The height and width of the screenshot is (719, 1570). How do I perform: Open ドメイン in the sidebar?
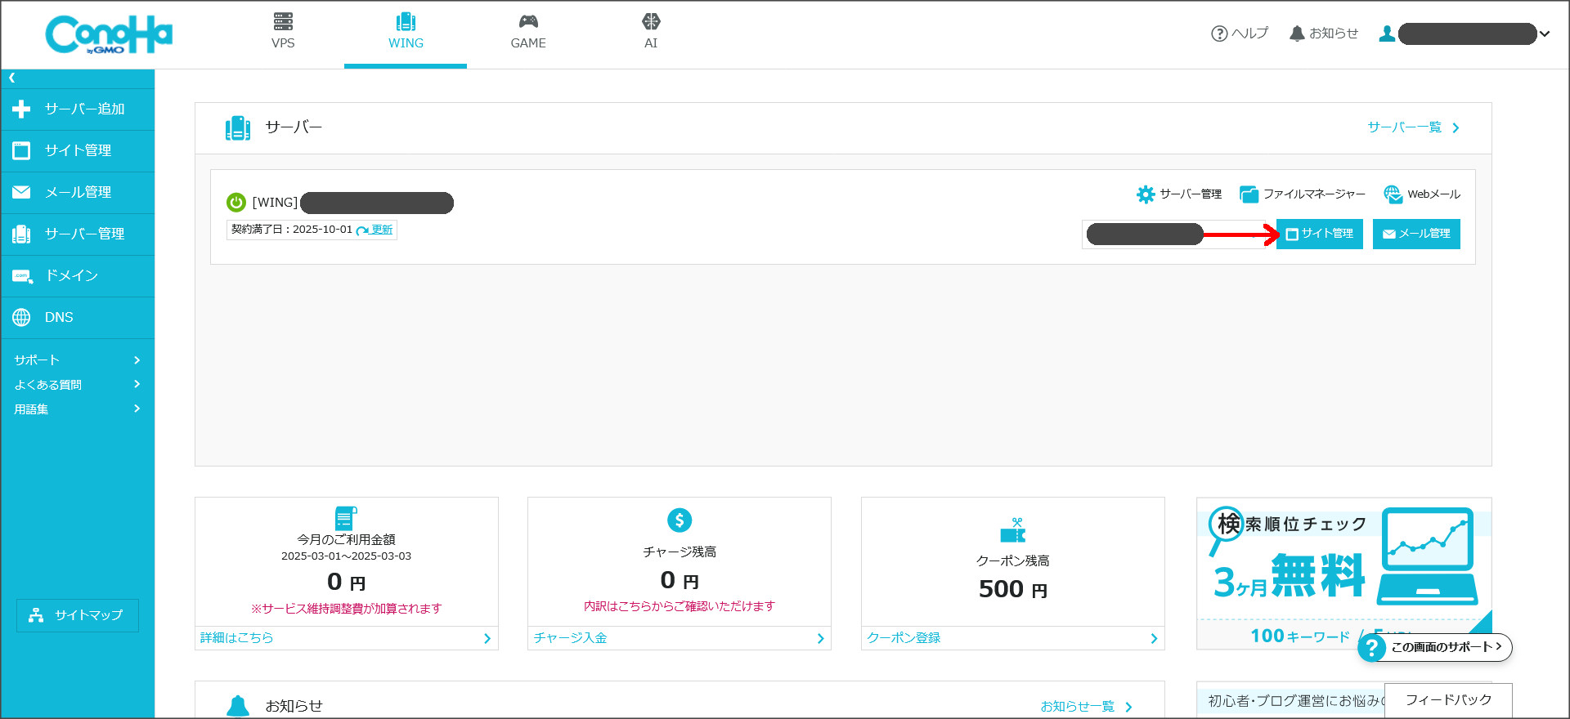71,276
